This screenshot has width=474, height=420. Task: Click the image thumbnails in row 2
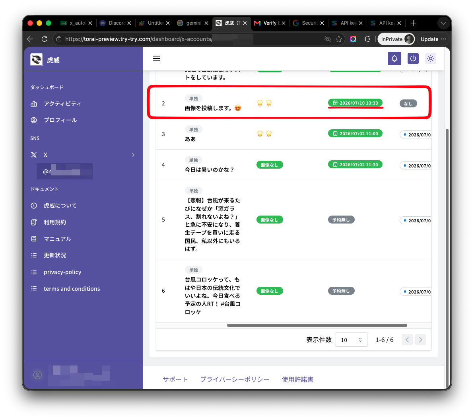tap(264, 103)
